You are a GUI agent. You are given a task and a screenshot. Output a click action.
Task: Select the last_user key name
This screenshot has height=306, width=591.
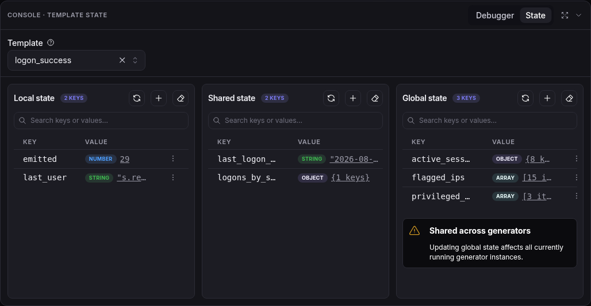click(x=45, y=177)
